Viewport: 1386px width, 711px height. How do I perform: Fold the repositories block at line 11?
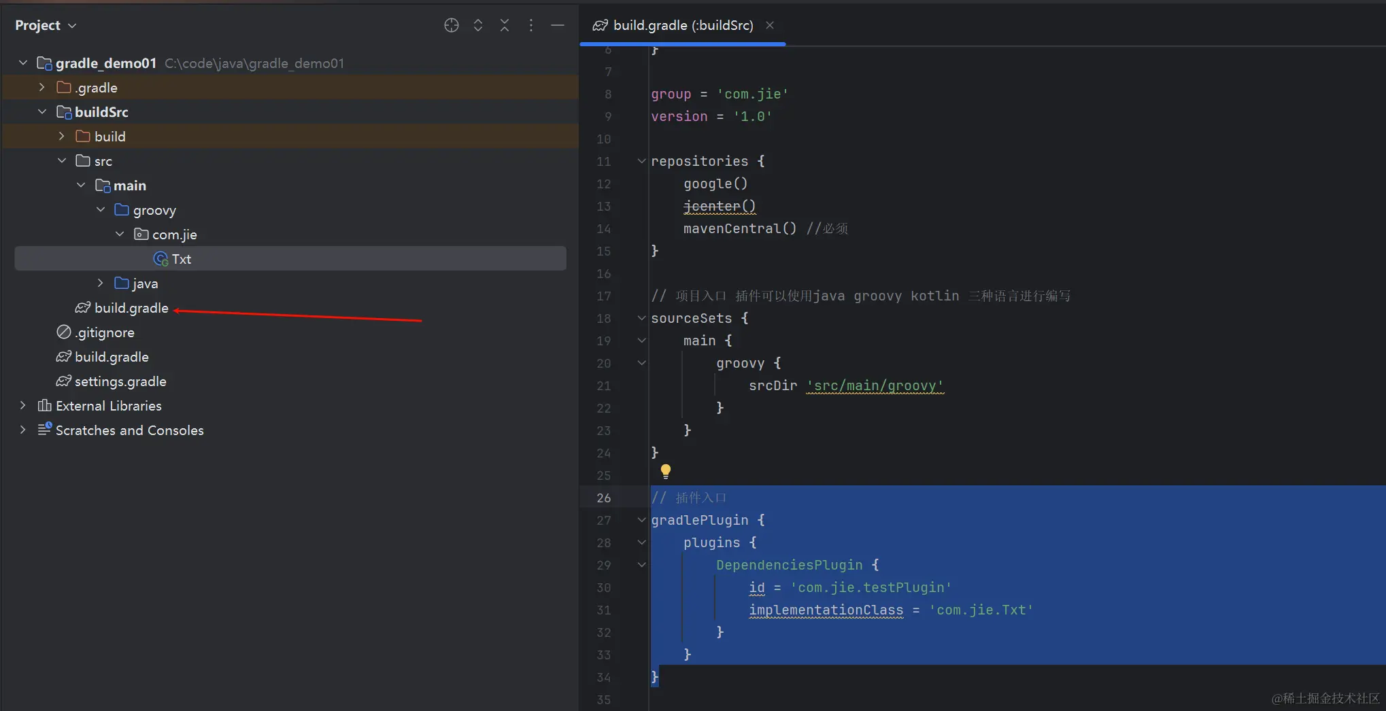[x=641, y=161]
